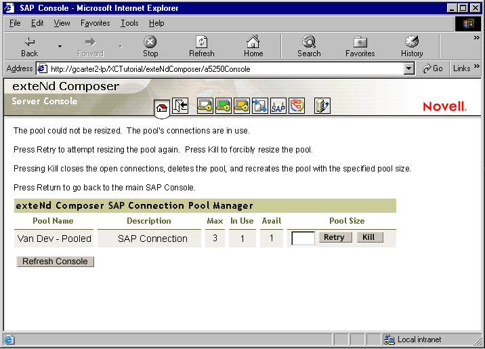Click the server restart tower icon
This screenshot has height=349, width=485.
[x=322, y=106]
